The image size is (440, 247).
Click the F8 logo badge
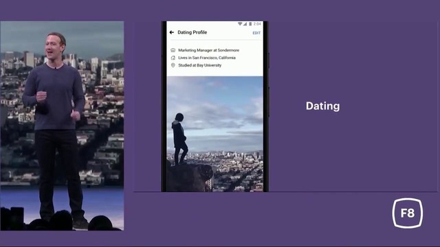click(408, 213)
